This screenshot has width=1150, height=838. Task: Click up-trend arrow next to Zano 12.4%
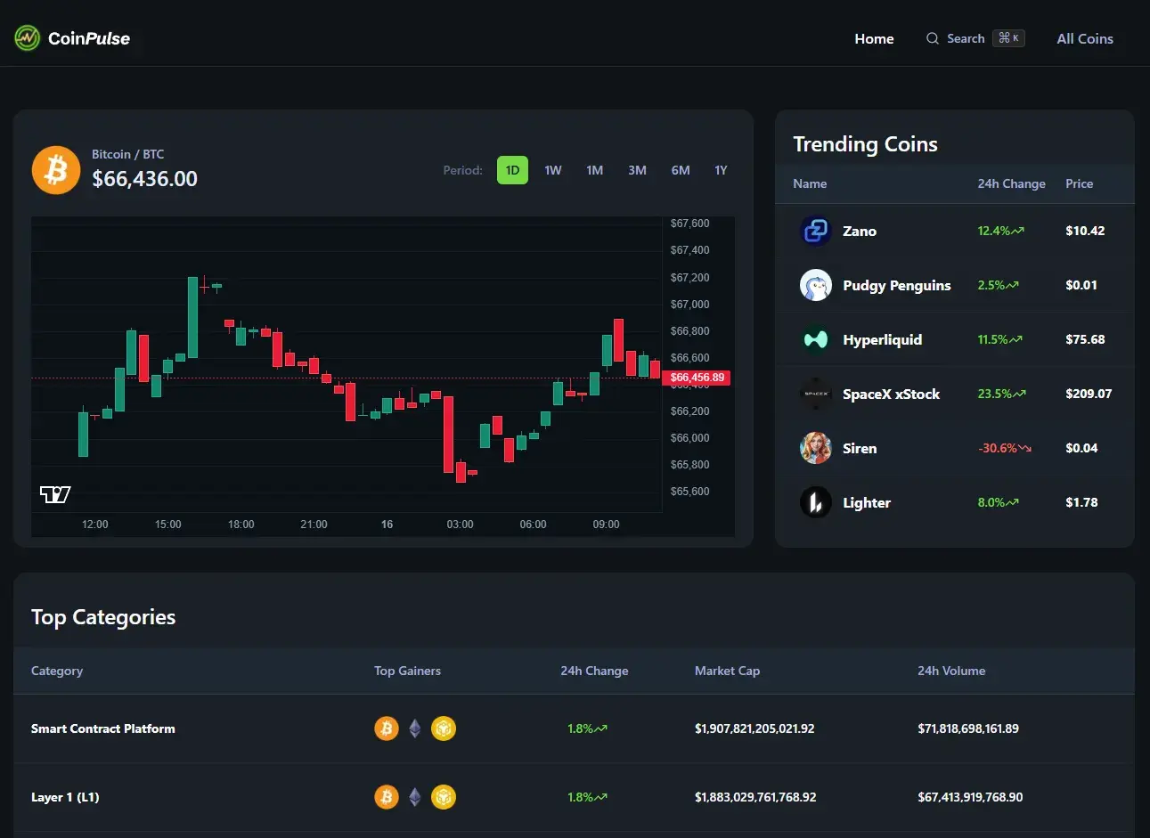tap(1018, 231)
